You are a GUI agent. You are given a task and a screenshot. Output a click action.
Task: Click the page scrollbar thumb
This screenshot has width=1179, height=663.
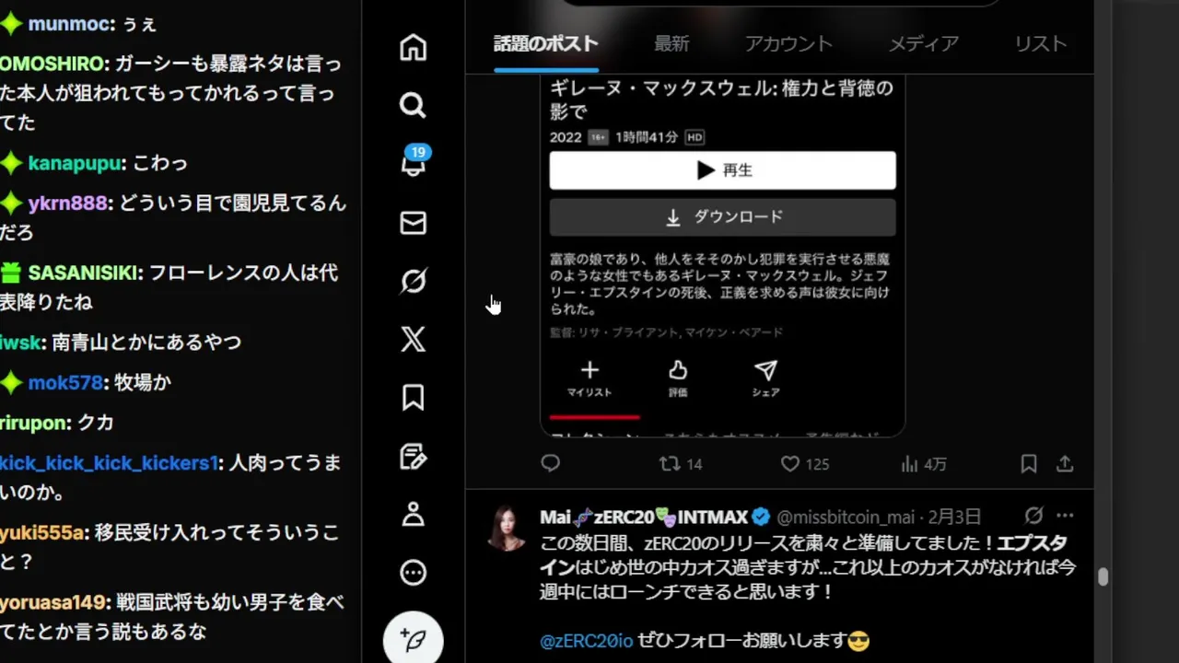[x=1103, y=577]
